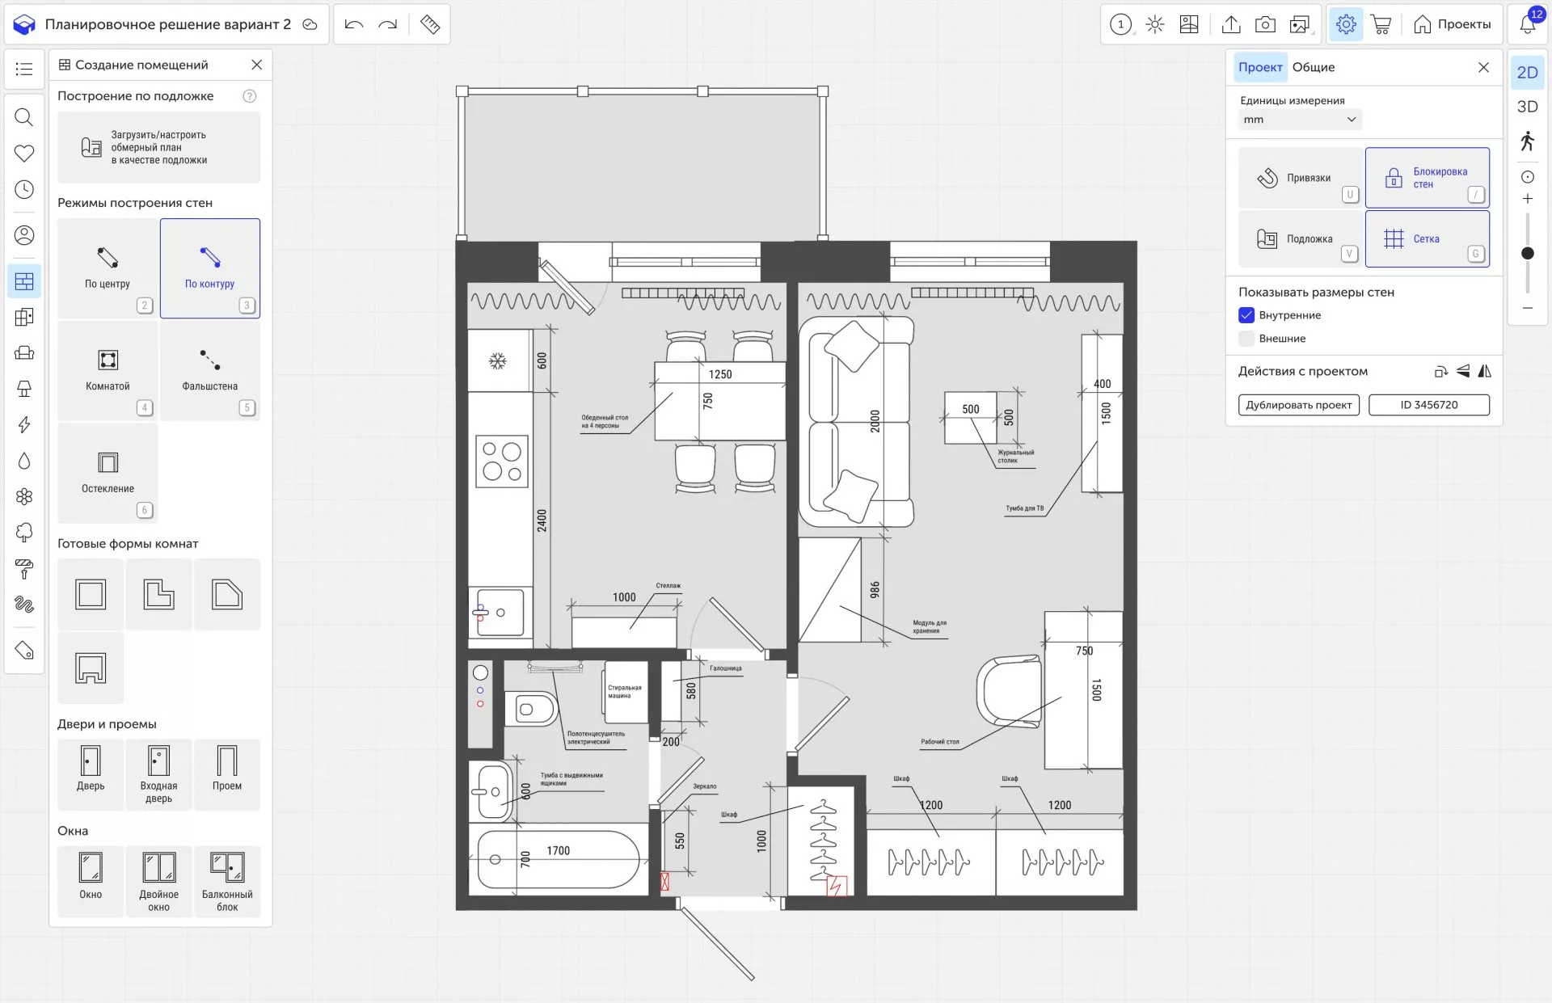
Task: Uncheck the 'Внутренние' wall sizes checkbox
Action: tap(1246, 315)
